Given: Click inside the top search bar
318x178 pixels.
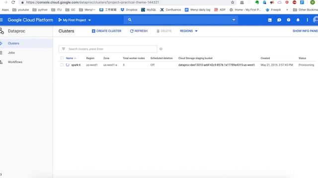Looking at the screenshot, I should pos(180,20).
